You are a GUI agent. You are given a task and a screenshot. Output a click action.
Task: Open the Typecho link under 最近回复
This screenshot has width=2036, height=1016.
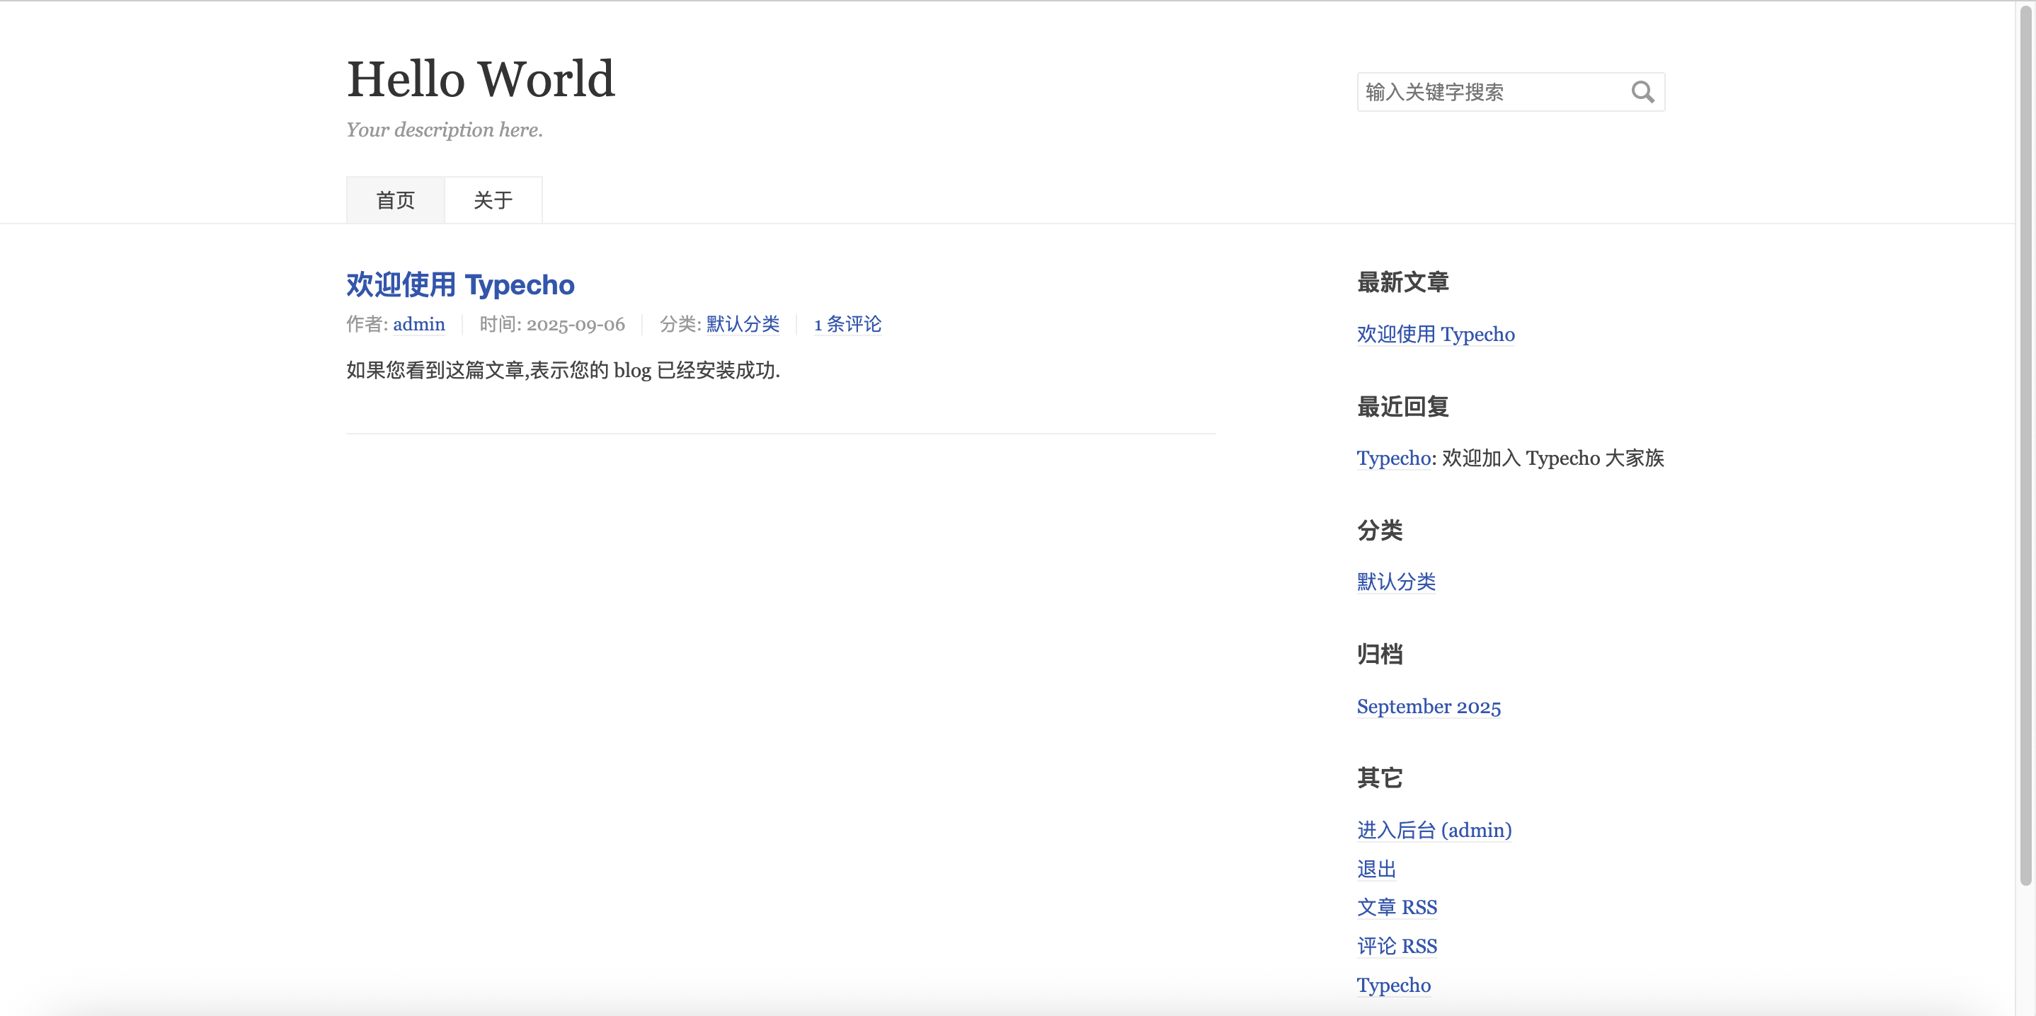coord(1392,458)
